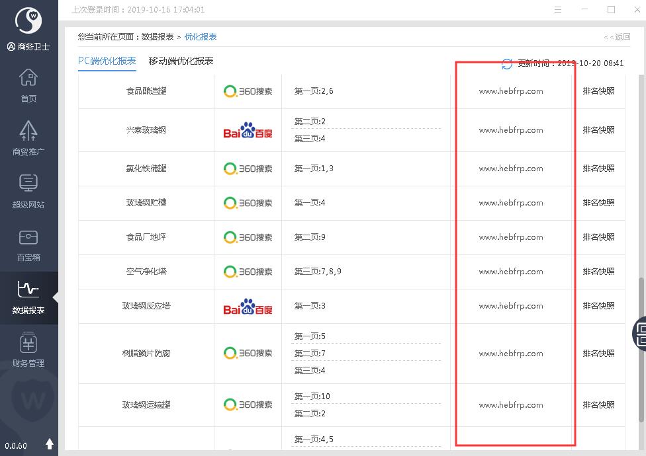Image resolution: width=646 pixels, height=456 pixels.
Task: Open the 超级网站 sidebar item
Action: (x=28, y=192)
